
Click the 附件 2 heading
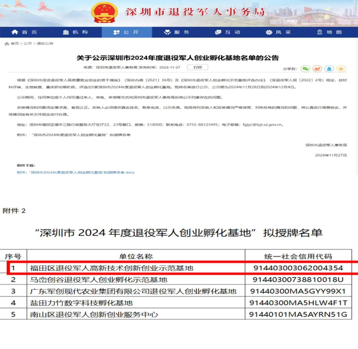point(14,210)
